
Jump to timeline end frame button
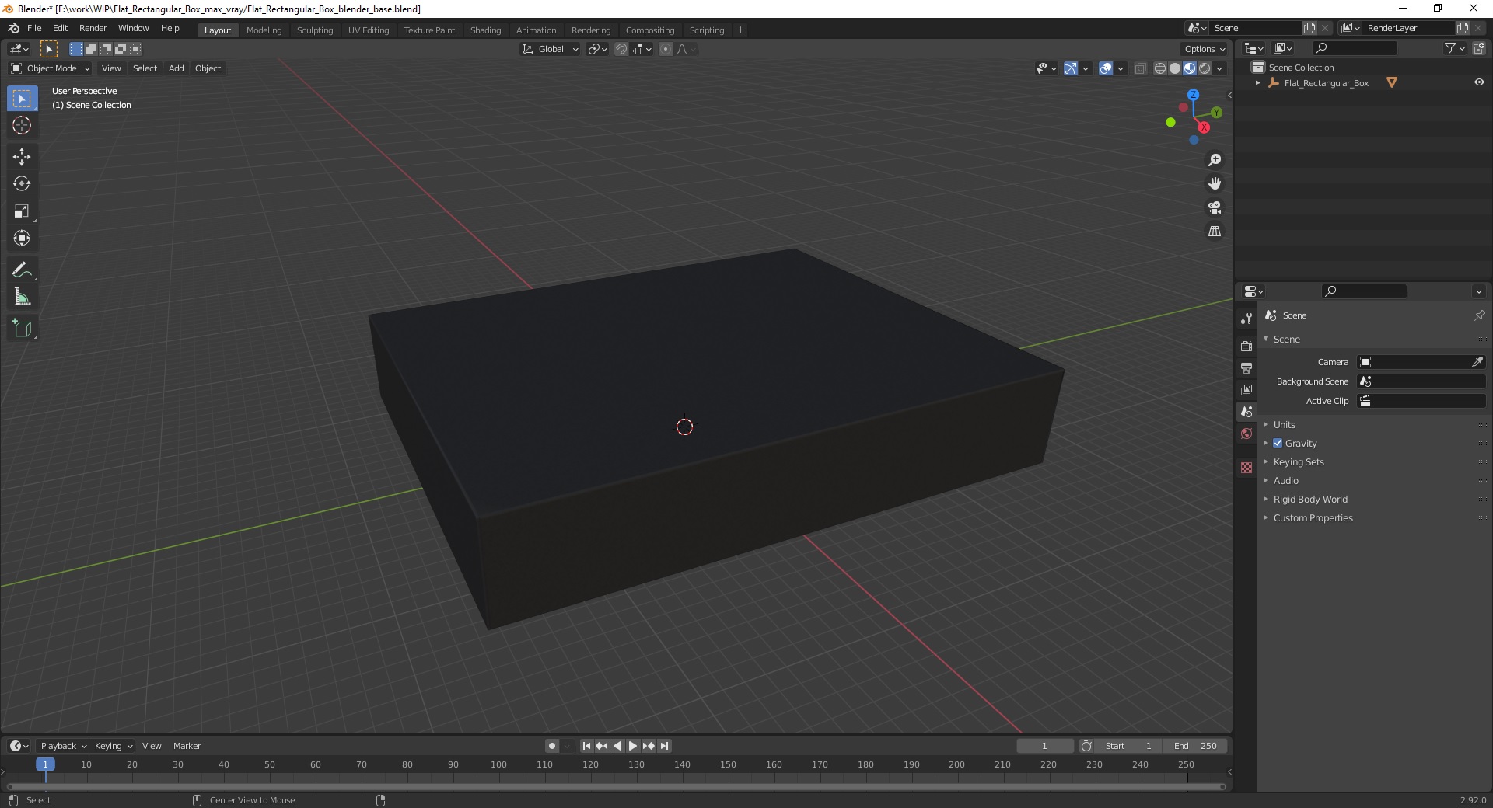[665, 746]
